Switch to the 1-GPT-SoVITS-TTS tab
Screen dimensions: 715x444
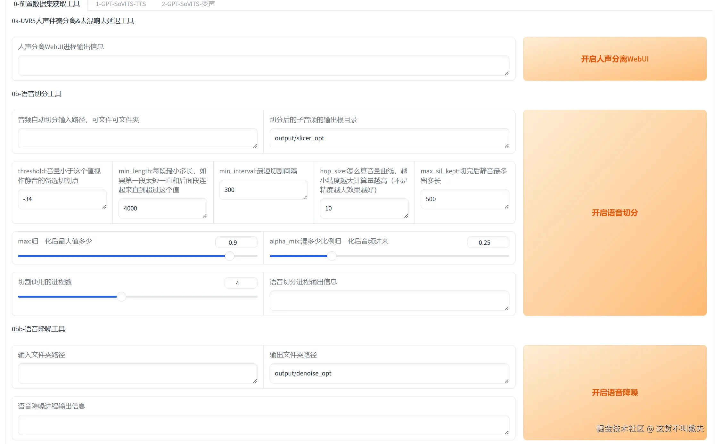[120, 4]
